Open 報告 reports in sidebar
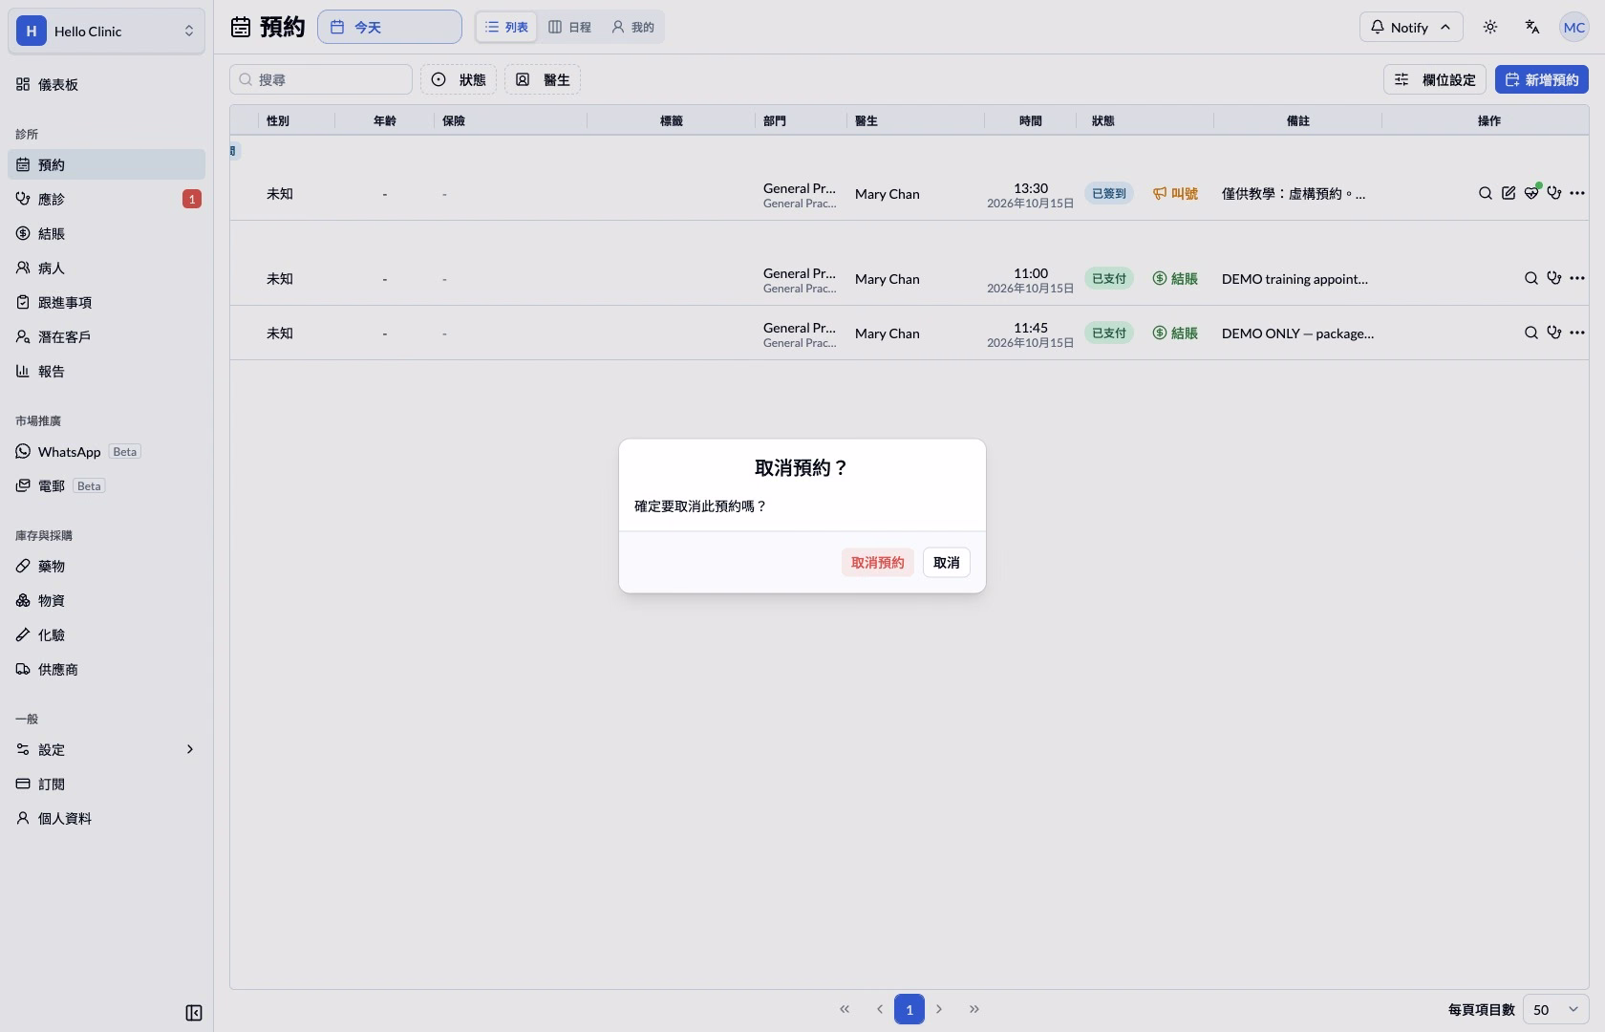The height and width of the screenshot is (1032, 1605). coord(106,371)
